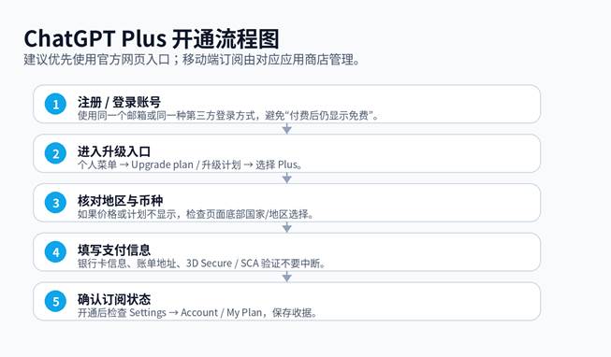Viewport: 611px width, 357px height.
Task: Click the down arrow between steps 4 and 5
Action: [x=287, y=277]
